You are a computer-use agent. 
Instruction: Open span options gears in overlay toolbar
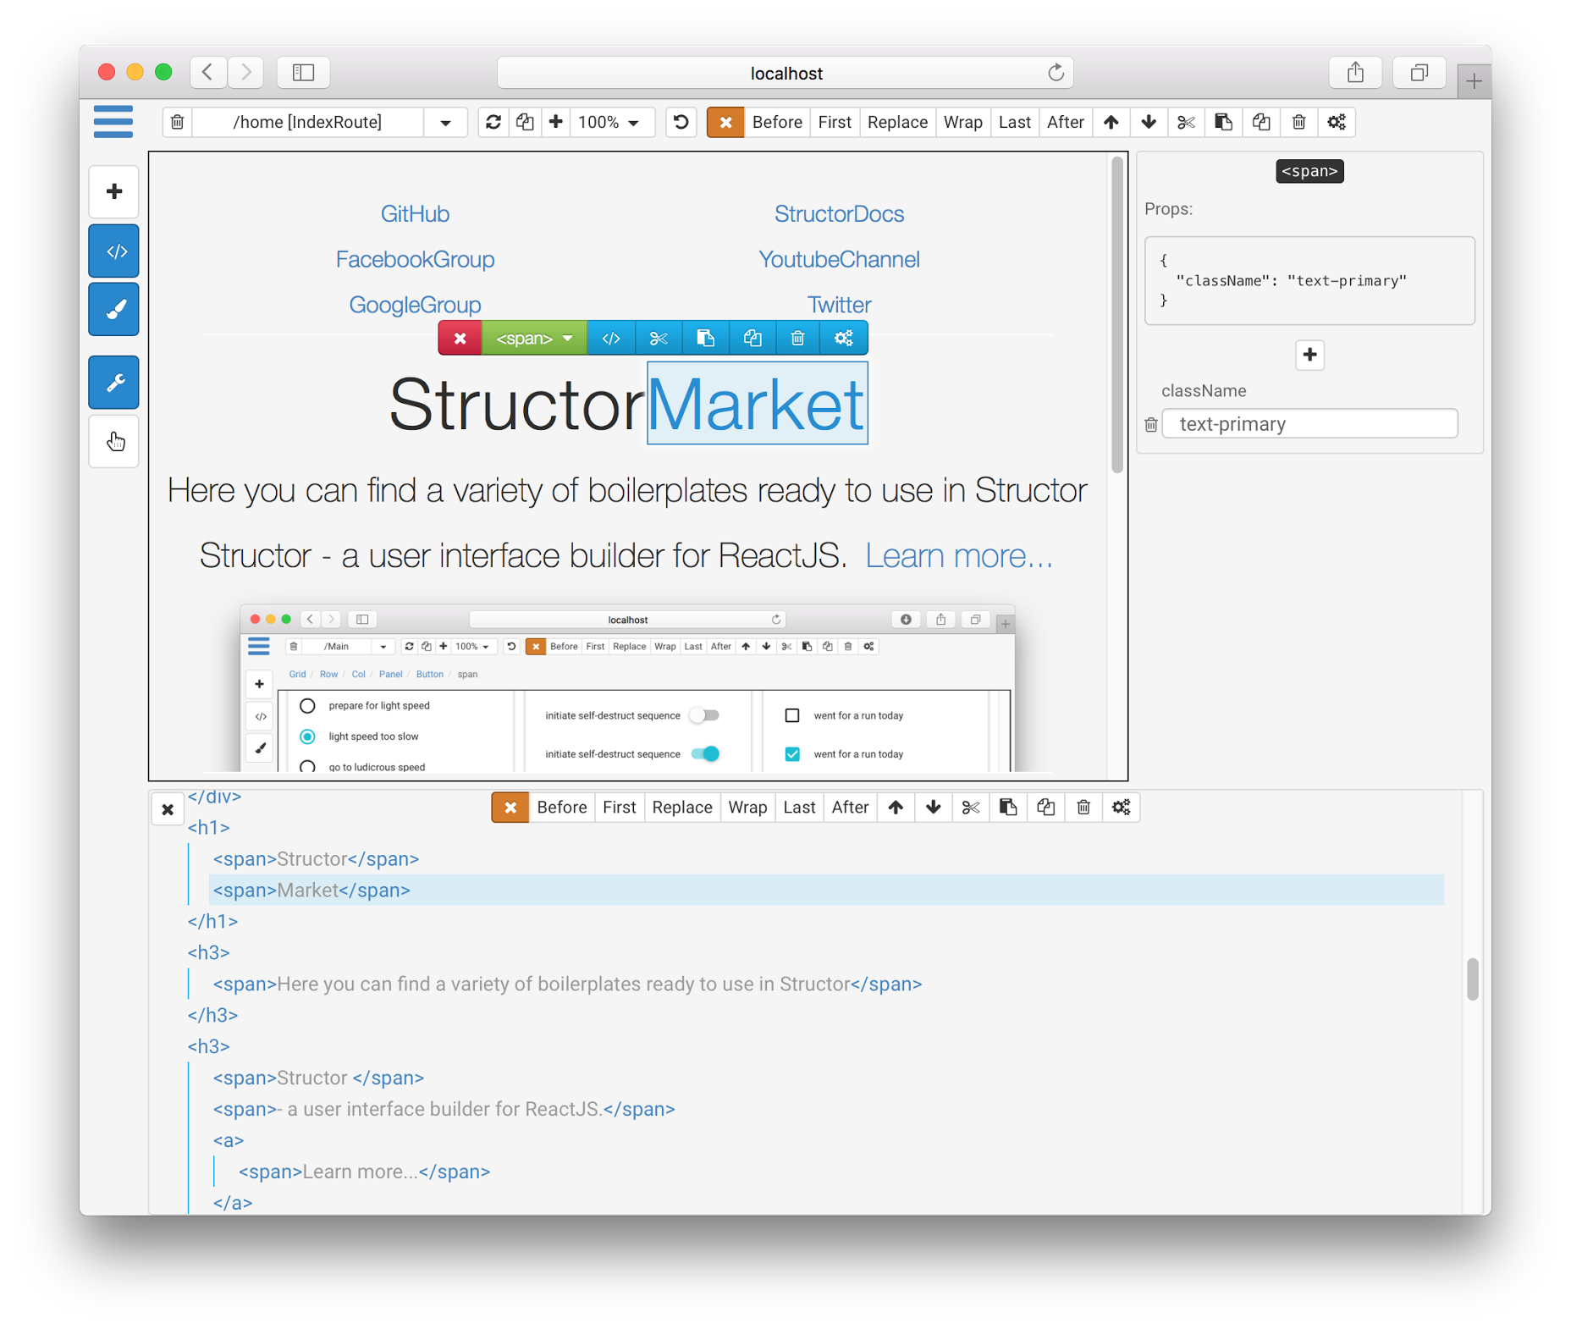[x=844, y=338]
